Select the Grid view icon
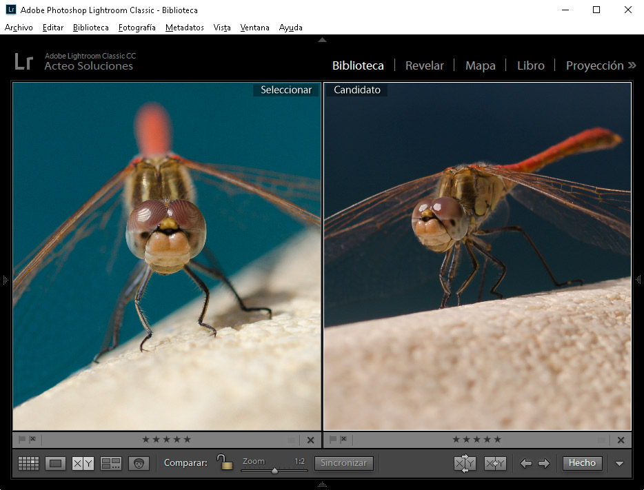Viewport: 644px width, 490px height. (28, 463)
